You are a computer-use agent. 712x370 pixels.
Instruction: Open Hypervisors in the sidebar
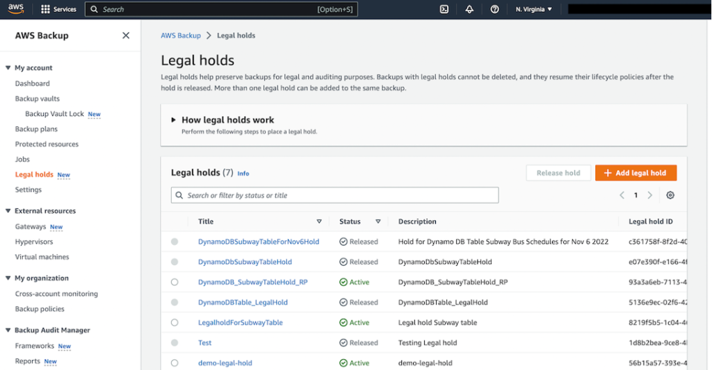click(x=34, y=242)
